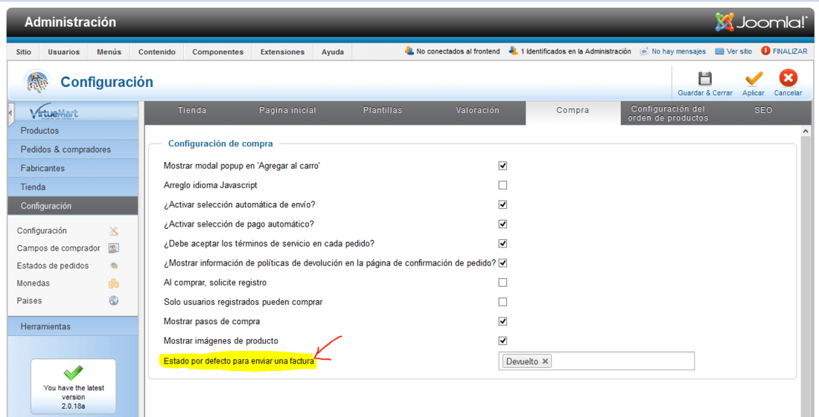Expand the Herramientas sidebar section

tap(73, 326)
